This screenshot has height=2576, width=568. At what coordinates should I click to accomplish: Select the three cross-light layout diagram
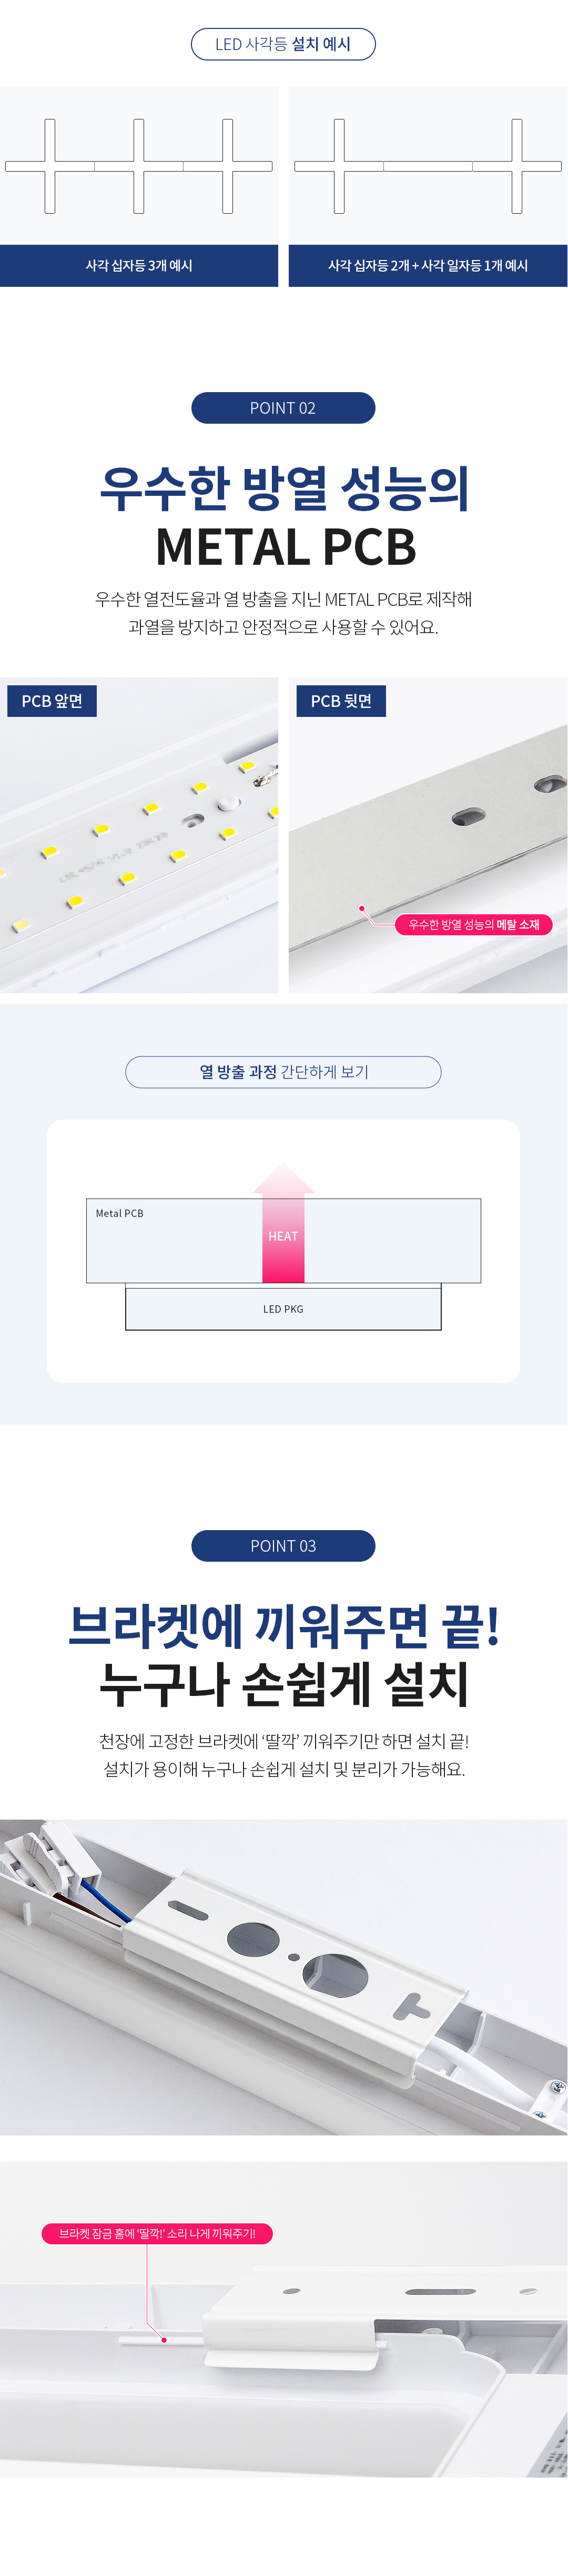click(x=139, y=166)
